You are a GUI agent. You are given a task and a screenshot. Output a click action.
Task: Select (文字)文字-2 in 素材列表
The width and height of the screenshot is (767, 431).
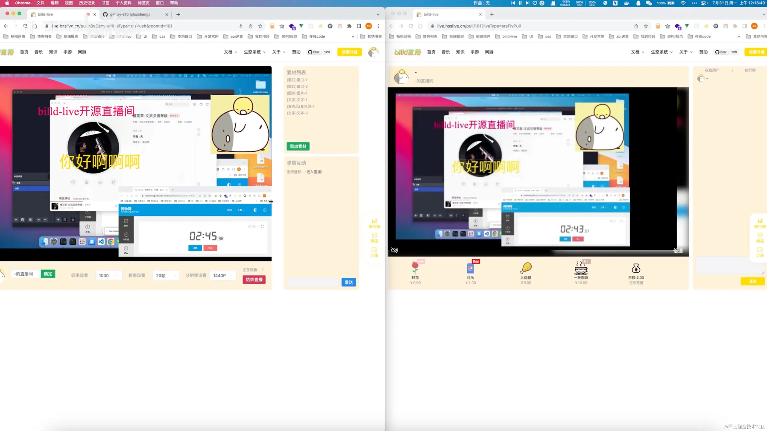click(x=297, y=113)
